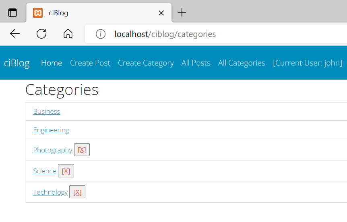Open the Engineering category link

51,130
